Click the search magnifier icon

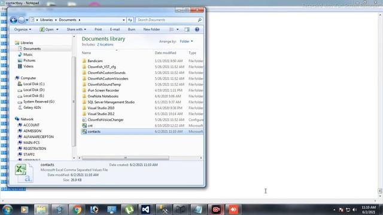click(199, 20)
